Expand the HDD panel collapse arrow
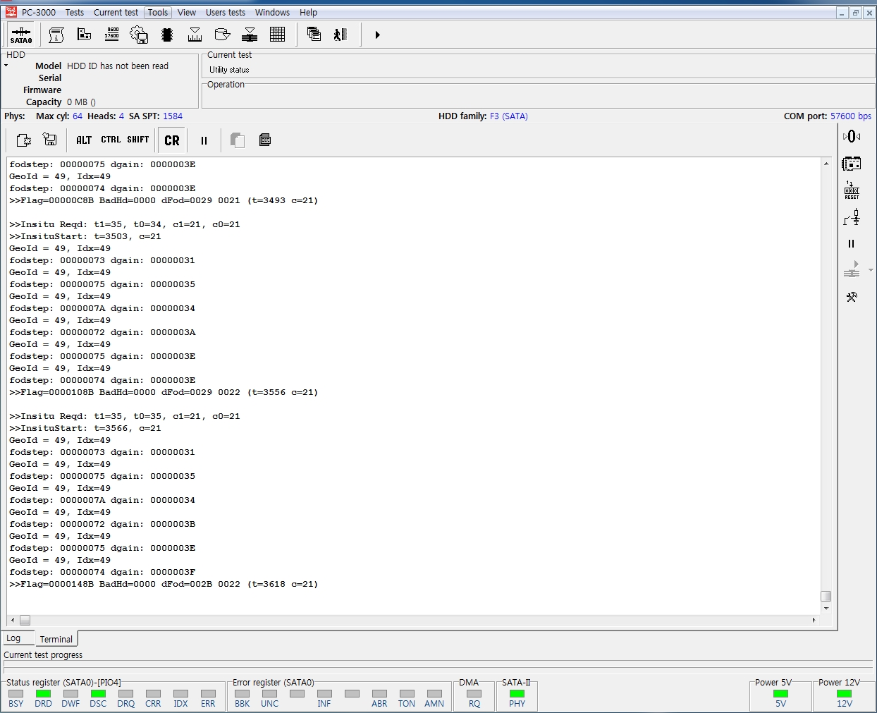Viewport: 877px width, 713px height. (x=6, y=66)
